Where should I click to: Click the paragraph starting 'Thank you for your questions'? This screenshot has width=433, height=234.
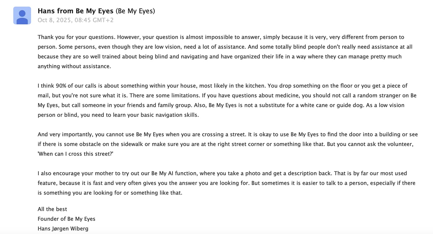pos(225,52)
